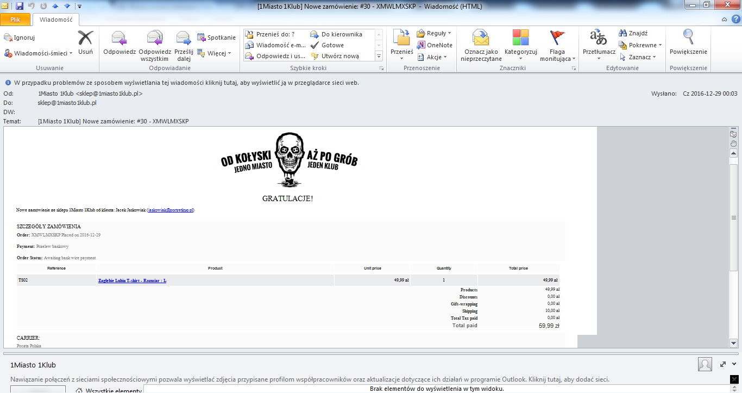The image size is (742, 393).
Task: Open the 'Zagłębie Lubin T-shirt - Rozmiar : L' product link
Action: 132,280
